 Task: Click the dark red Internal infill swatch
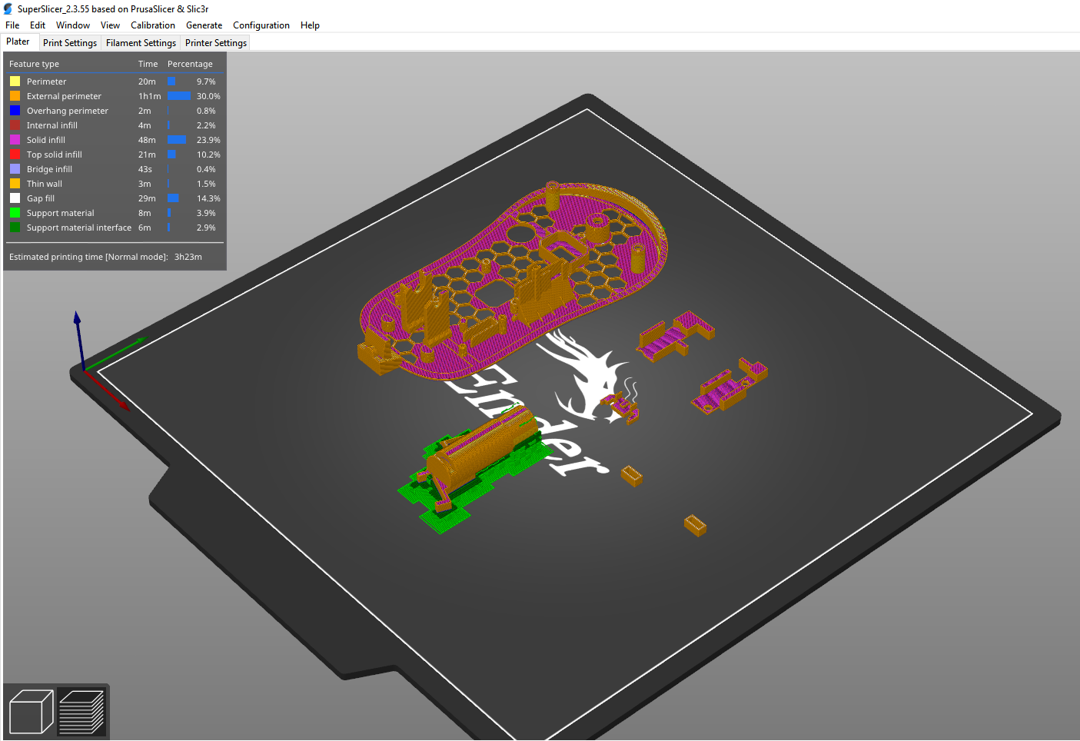tap(15, 125)
